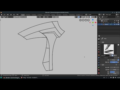
Task: Toggle Collection visibility eye icon
Action: click(117, 21)
